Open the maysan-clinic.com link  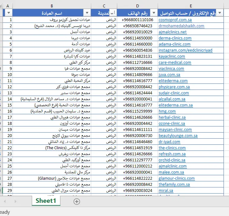click(175, 130)
